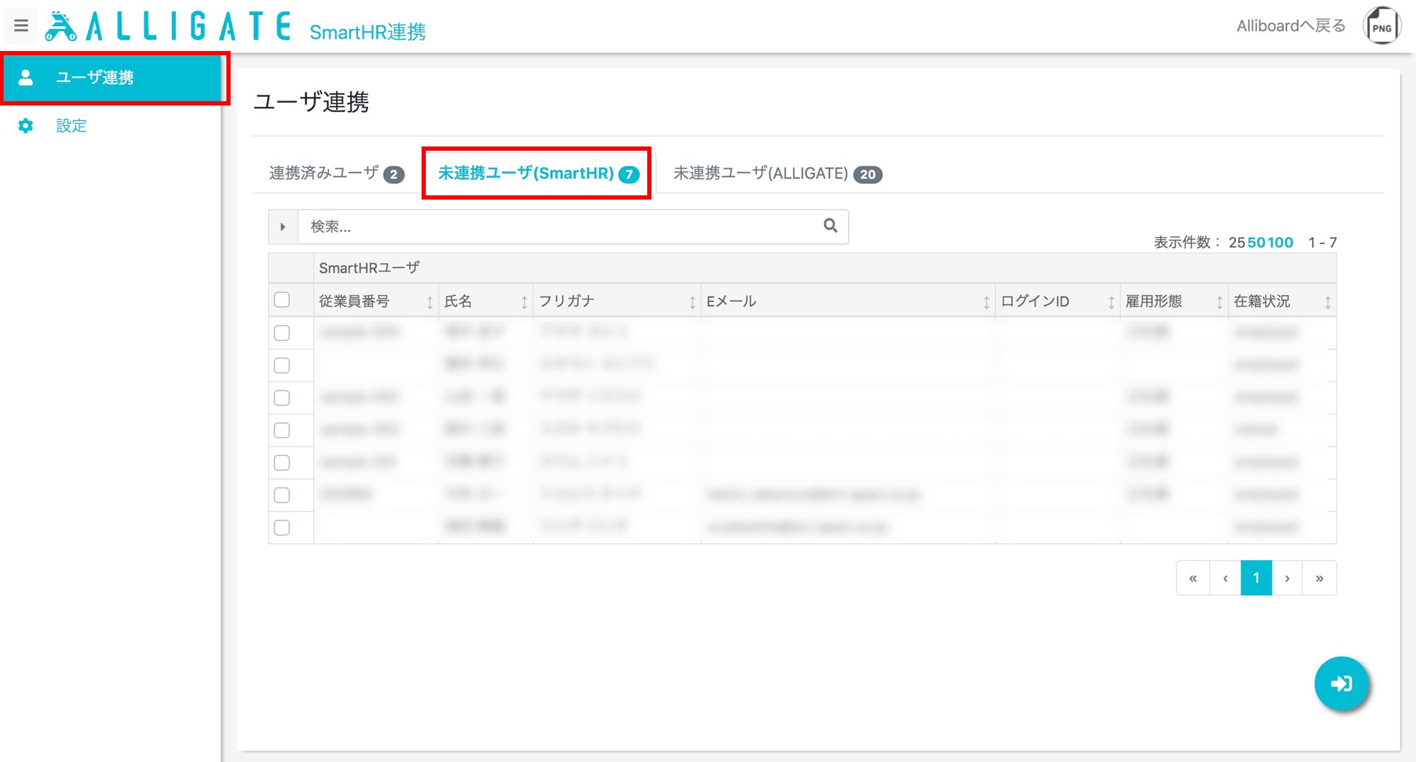The image size is (1416, 762).
Task: Click the 従業員番号 column header
Action: (376, 301)
